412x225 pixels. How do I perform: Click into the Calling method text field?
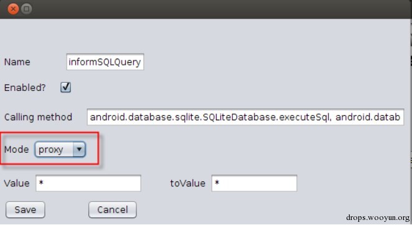point(245,117)
